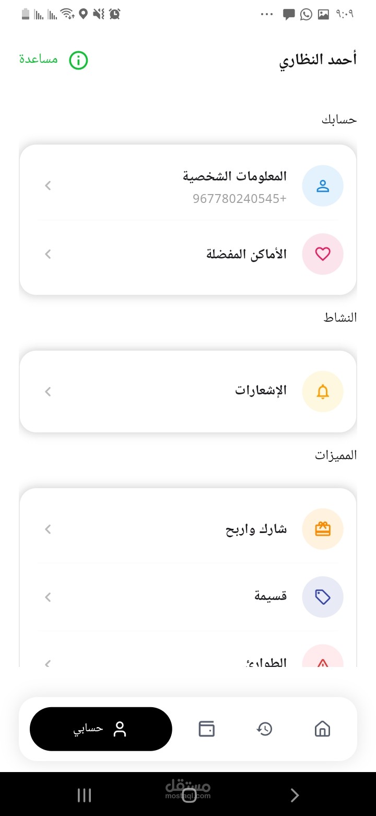This screenshot has width=376, height=816.
Task: Select the حسابي account tab
Action: (101, 729)
